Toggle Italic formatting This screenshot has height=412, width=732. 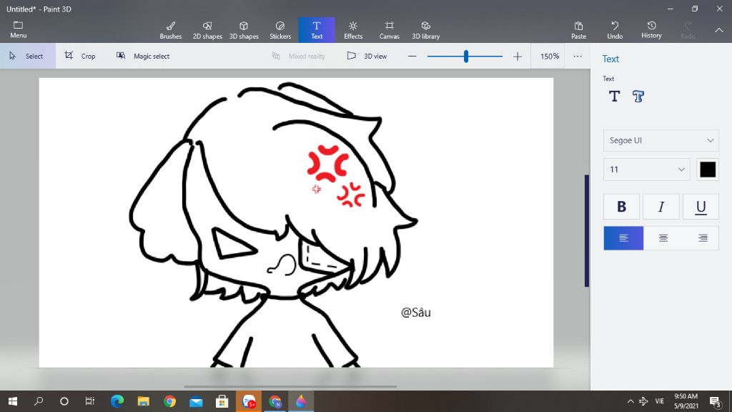[x=661, y=207]
